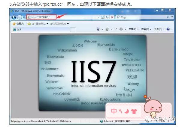Expand the Print dropdown arrow

pyautogui.click(x=125, y=29)
